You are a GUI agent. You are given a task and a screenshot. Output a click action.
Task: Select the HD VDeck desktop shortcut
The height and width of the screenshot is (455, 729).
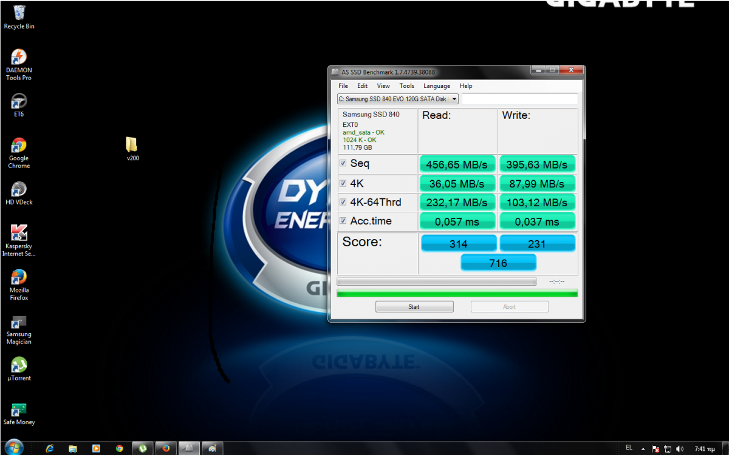coord(19,194)
